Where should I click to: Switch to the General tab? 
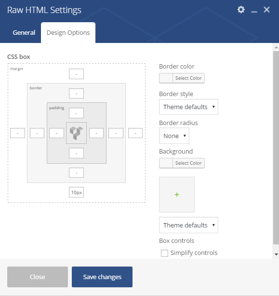pos(24,33)
